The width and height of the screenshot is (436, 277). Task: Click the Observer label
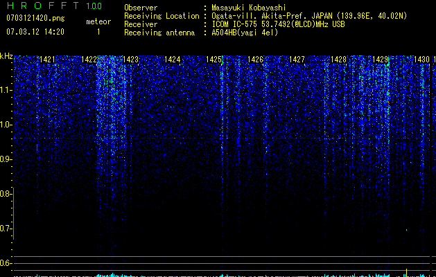141,8
